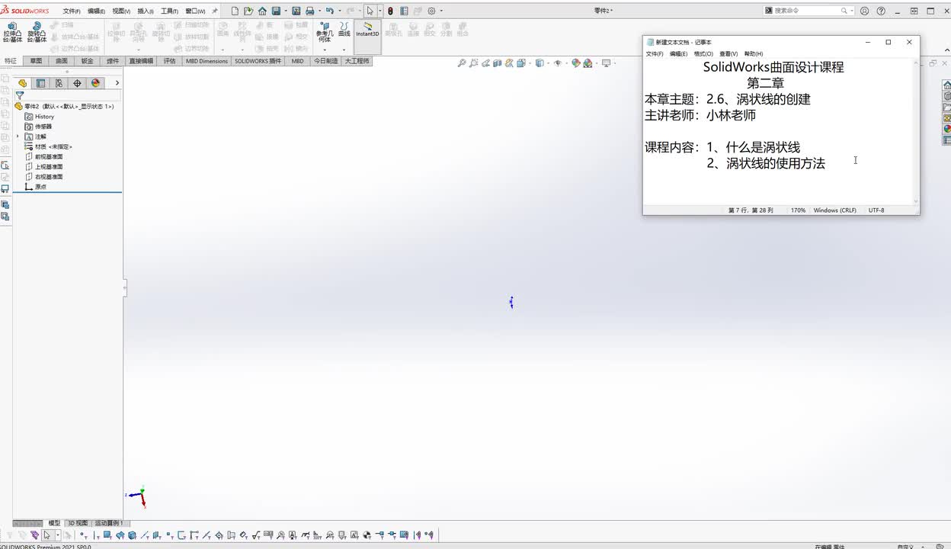Open the 查看(V) menu in Notepad
Image resolution: width=951 pixels, height=549 pixels.
728,54
